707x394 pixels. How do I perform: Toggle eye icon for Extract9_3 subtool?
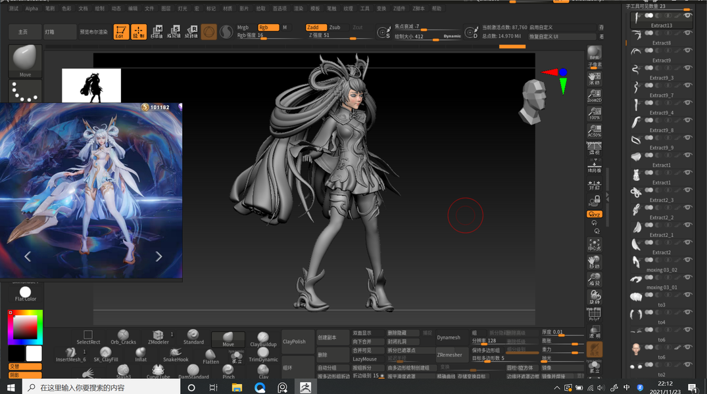tap(688, 68)
